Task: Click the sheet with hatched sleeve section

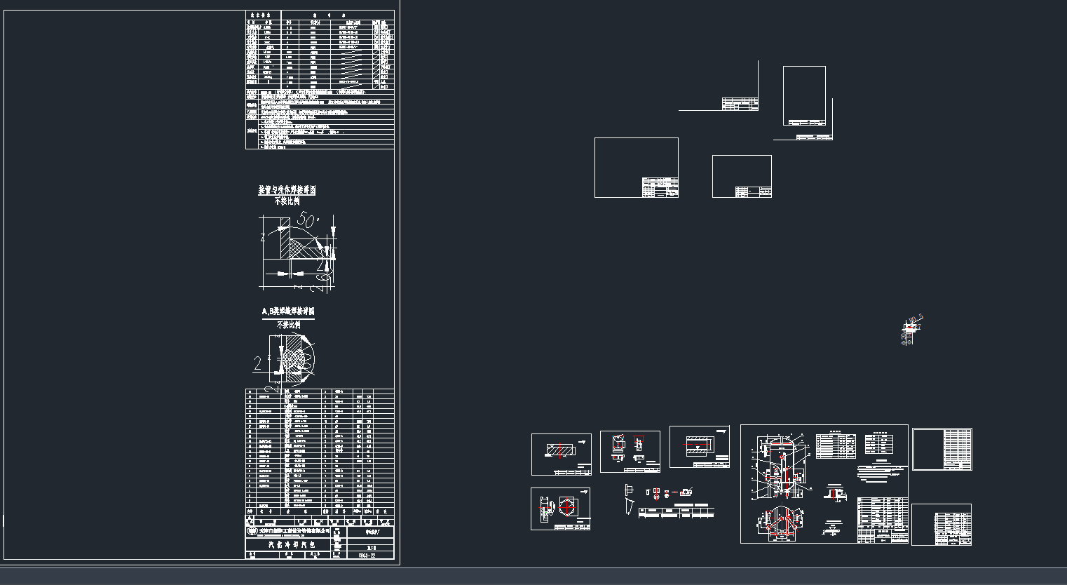Action: pos(699,446)
